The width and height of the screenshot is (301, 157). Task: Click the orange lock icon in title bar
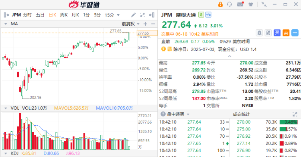click(x=220, y=4)
